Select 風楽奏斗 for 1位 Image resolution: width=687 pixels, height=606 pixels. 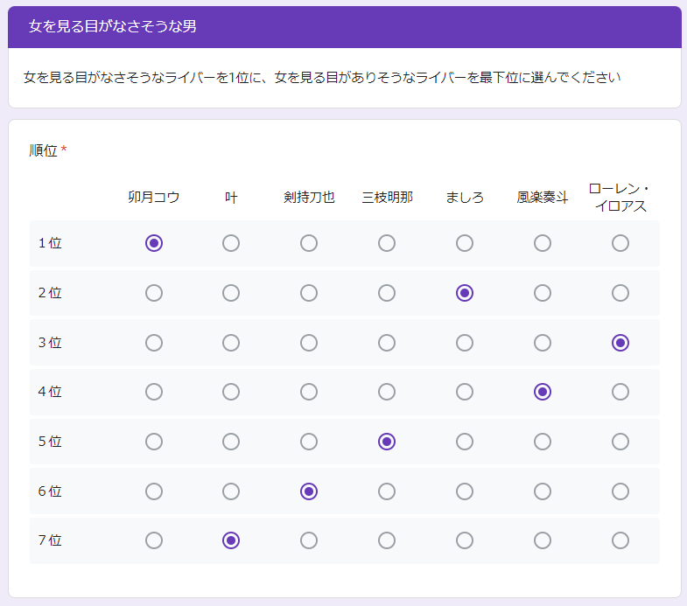[x=543, y=243]
